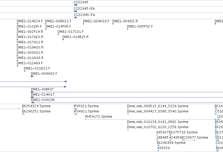
Task: Click the DME1-014H17 clone label
Action: (x=43, y=95)
